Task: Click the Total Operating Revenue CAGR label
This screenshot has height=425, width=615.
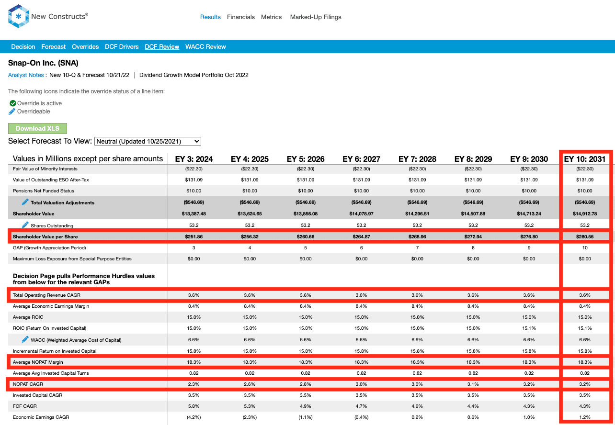Action: [46, 295]
